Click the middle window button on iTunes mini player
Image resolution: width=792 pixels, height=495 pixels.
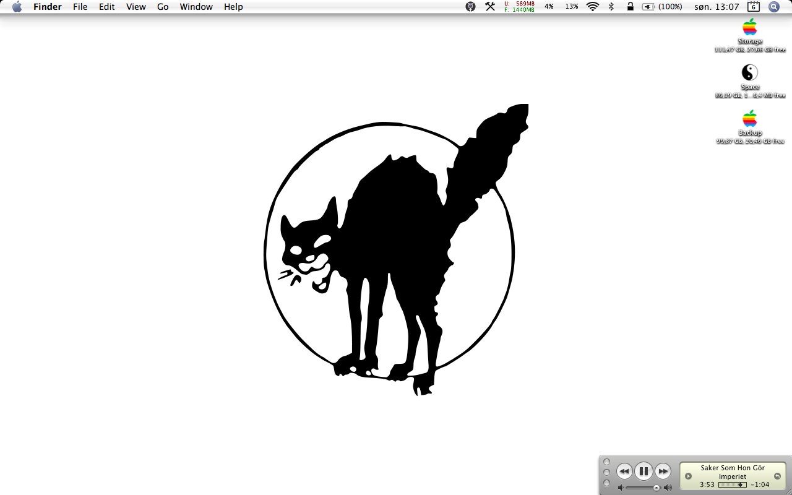pyautogui.click(x=606, y=472)
